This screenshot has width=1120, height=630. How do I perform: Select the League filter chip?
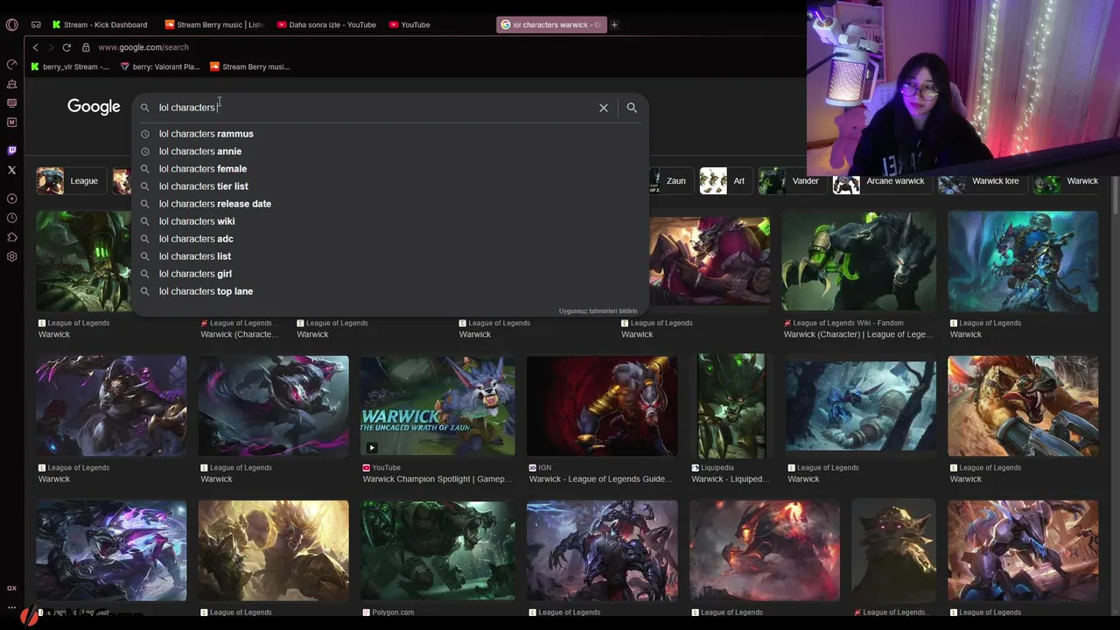(71, 181)
